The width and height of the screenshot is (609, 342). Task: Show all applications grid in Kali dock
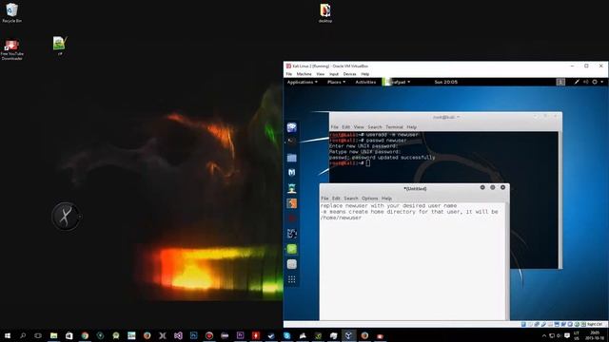click(x=292, y=279)
